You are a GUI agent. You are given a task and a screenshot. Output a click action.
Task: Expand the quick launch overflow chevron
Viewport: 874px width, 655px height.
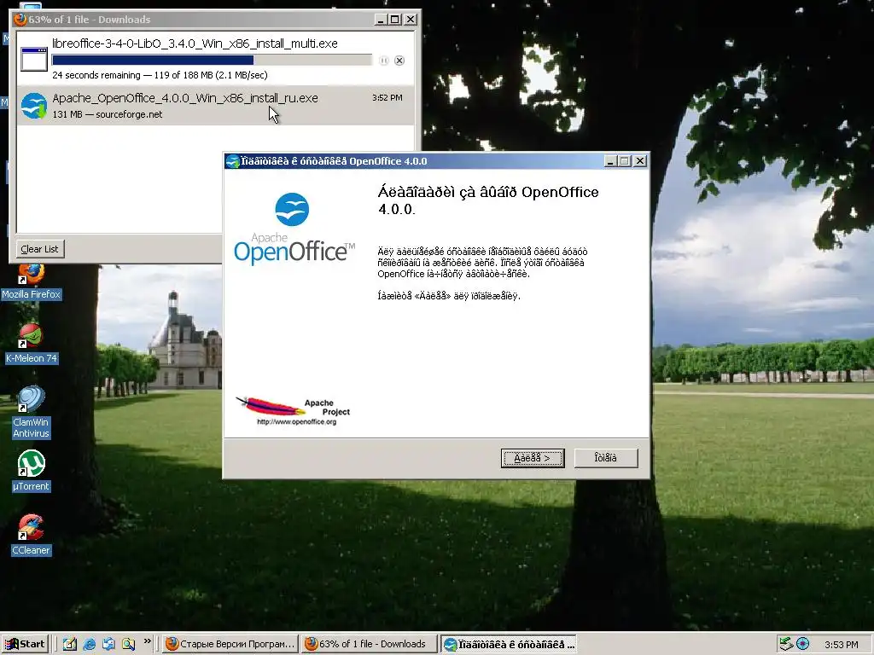[x=147, y=641]
